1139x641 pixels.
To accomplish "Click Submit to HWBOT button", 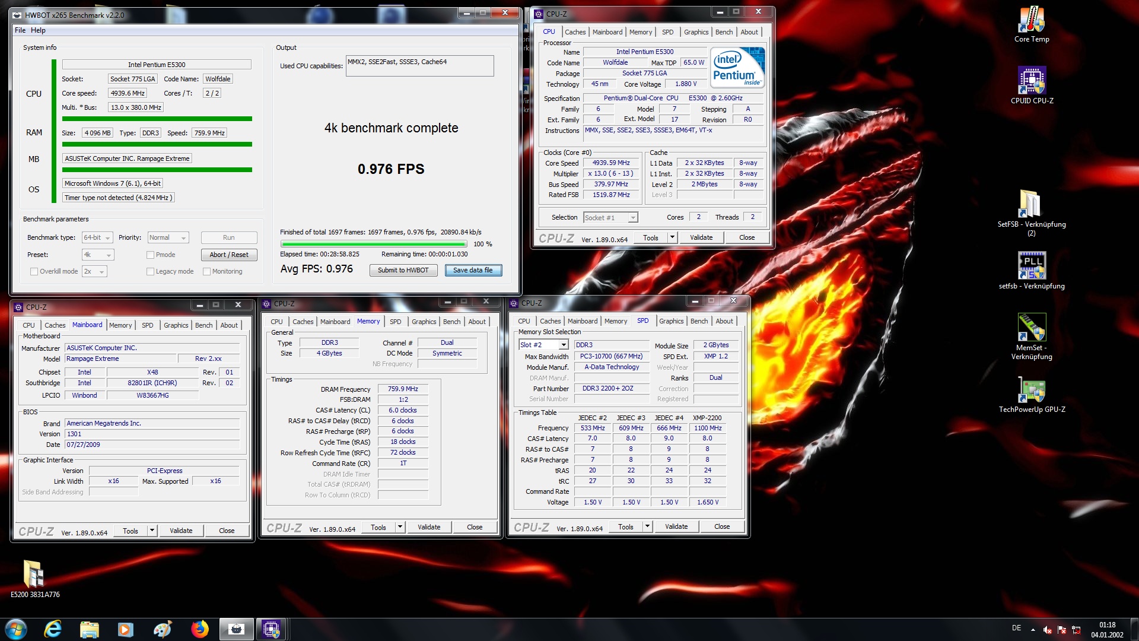I will 403,270.
